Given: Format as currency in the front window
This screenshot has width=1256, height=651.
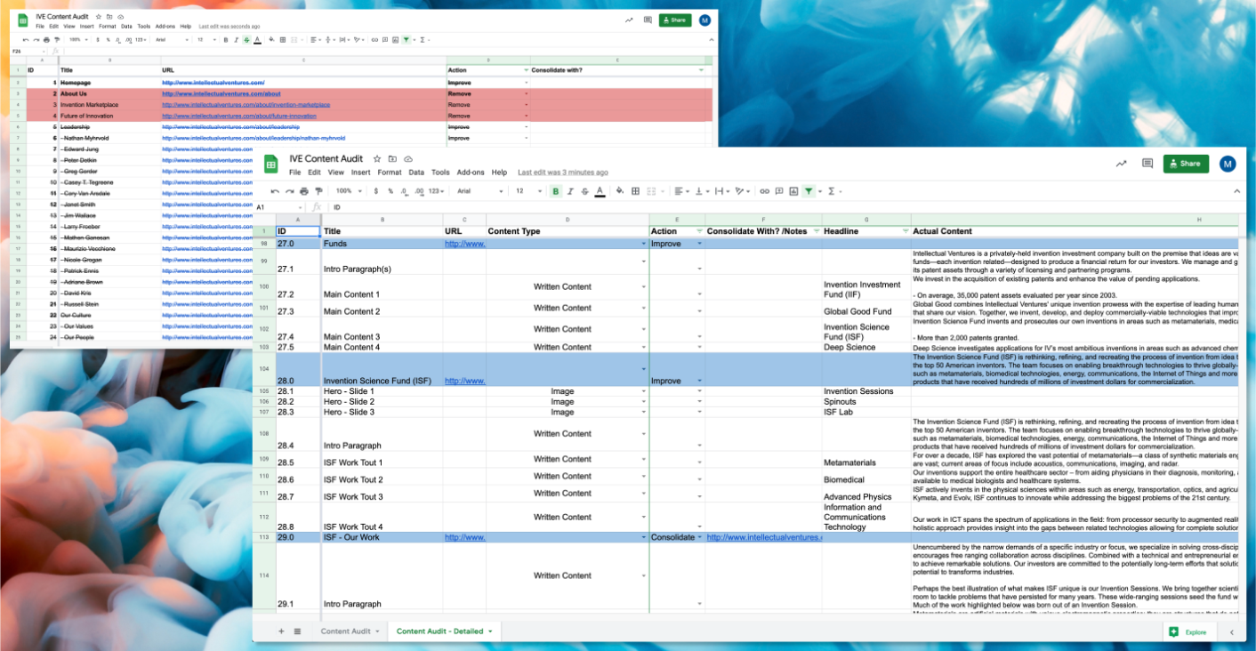Looking at the screenshot, I should pyautogui.click(x=375, y=191).
